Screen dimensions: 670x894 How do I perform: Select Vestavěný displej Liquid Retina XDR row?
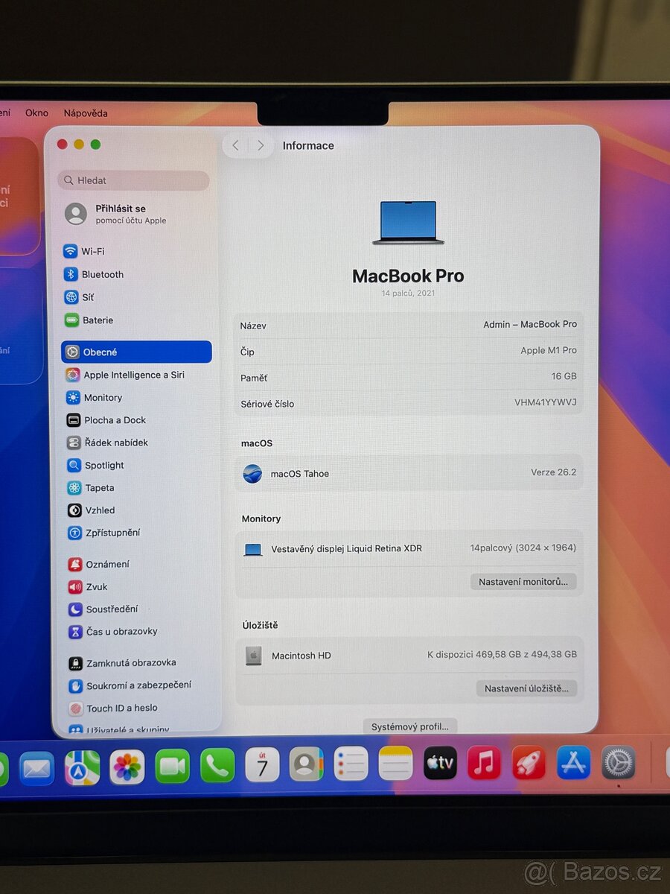[x=409, y=548]
